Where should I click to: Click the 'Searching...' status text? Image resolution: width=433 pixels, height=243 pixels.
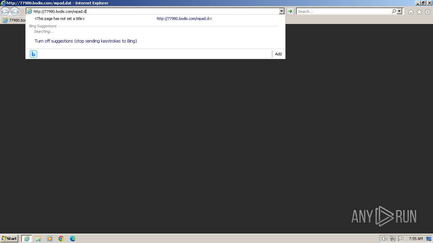pos(44,31)
